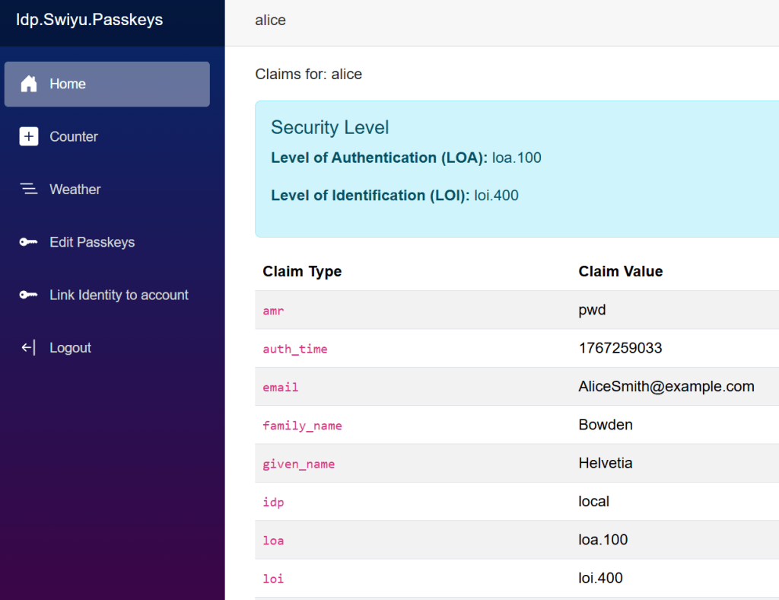Click the Logout arrow icon
This screenshot has width=779, height=600.
coord(29,348)
